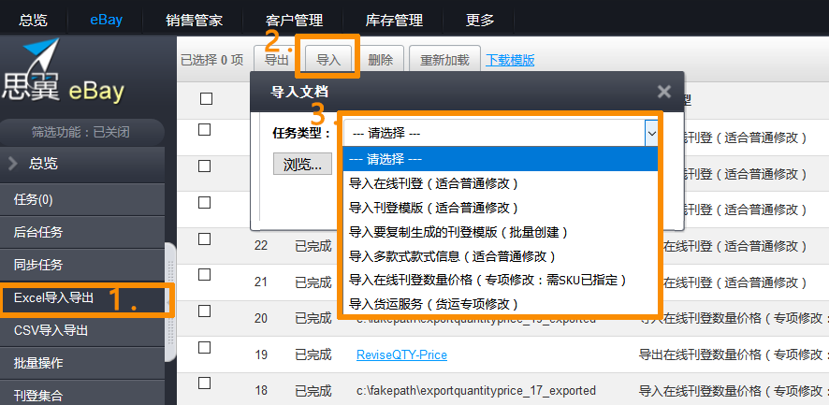Screen dimensions: 829x405
Task: Switch to the eBay top tab
Action: 107,21
